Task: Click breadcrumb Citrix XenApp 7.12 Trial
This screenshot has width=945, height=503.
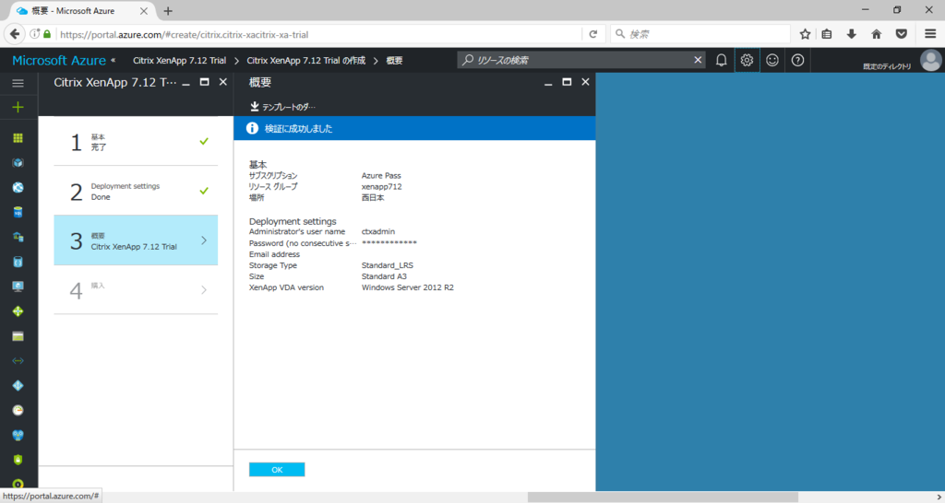Action: 180,60
